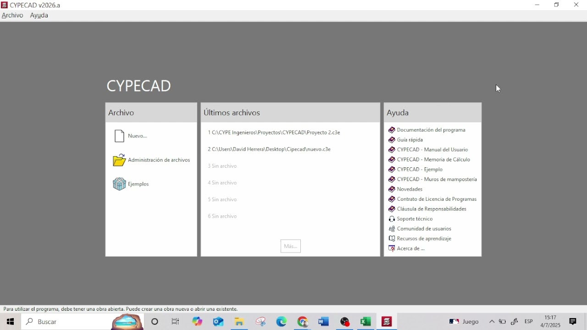Open Documentación del programa
587x330 pixels.
(427, 130)
